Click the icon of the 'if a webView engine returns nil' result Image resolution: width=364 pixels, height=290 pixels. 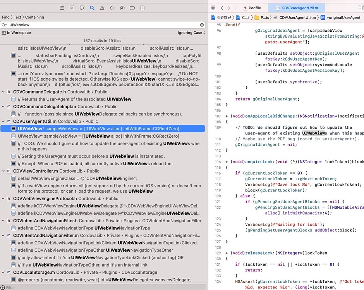[x=14, y=186]
